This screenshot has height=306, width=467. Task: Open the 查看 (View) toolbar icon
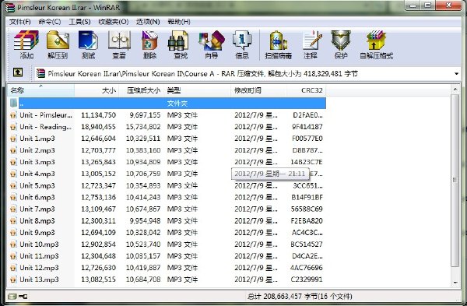click(119, 44)
